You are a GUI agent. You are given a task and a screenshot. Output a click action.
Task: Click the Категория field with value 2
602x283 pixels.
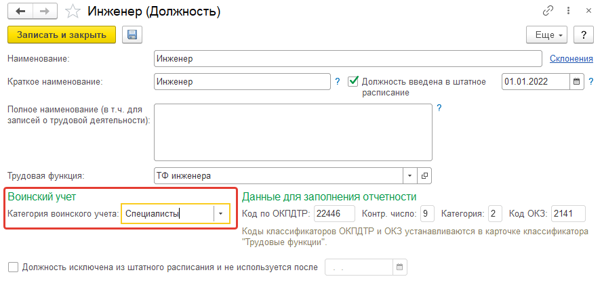495,213
